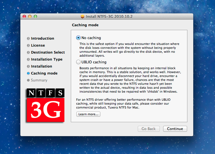Click the Summary step in sidebar
The image size is (215, 154).
[39, 80]
